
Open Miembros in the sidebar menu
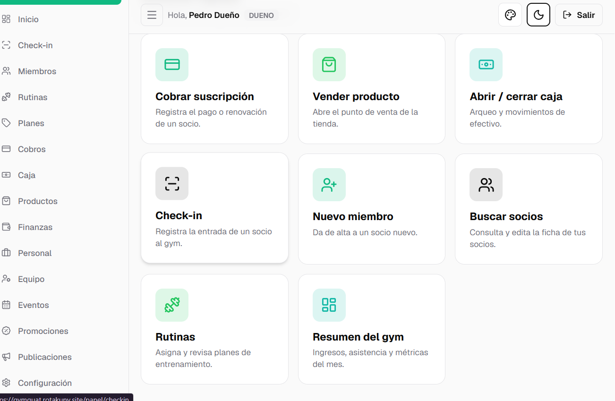[x=37, y=71]
